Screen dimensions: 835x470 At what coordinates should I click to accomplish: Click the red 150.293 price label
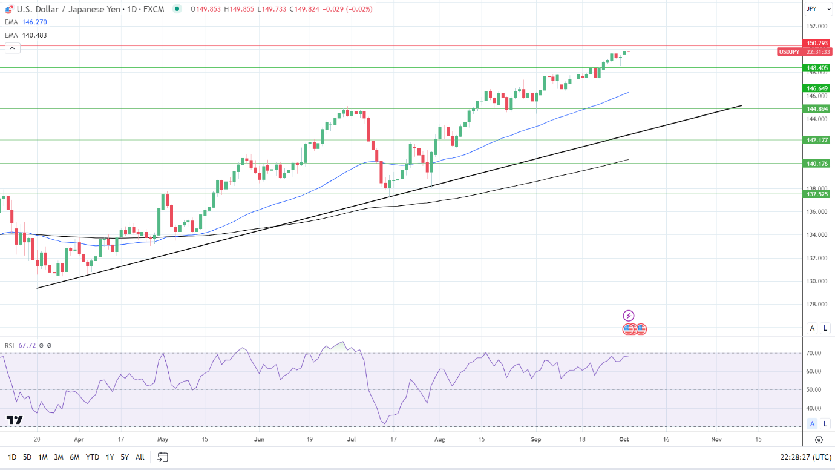pyautogui.click(x=816, y=43)
